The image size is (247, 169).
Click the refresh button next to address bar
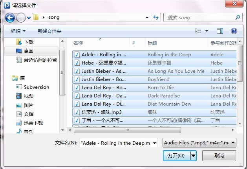156,18
